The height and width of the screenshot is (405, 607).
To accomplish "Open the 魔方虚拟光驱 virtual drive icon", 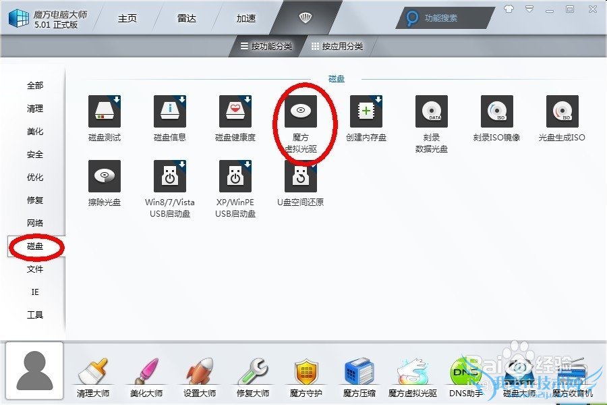I will [301, 111].
